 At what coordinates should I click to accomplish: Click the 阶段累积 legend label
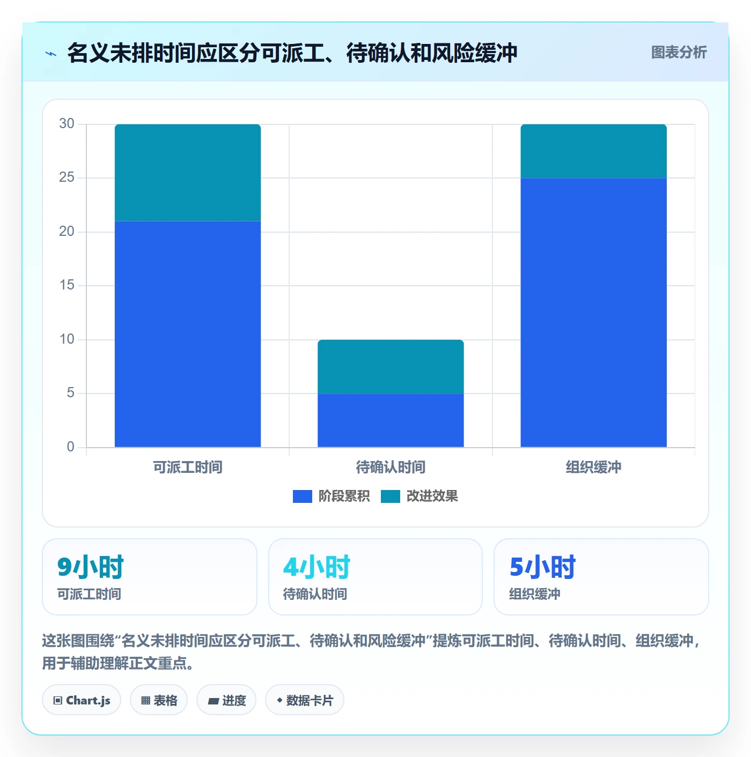pyautogui.click(x=344, y=496)
